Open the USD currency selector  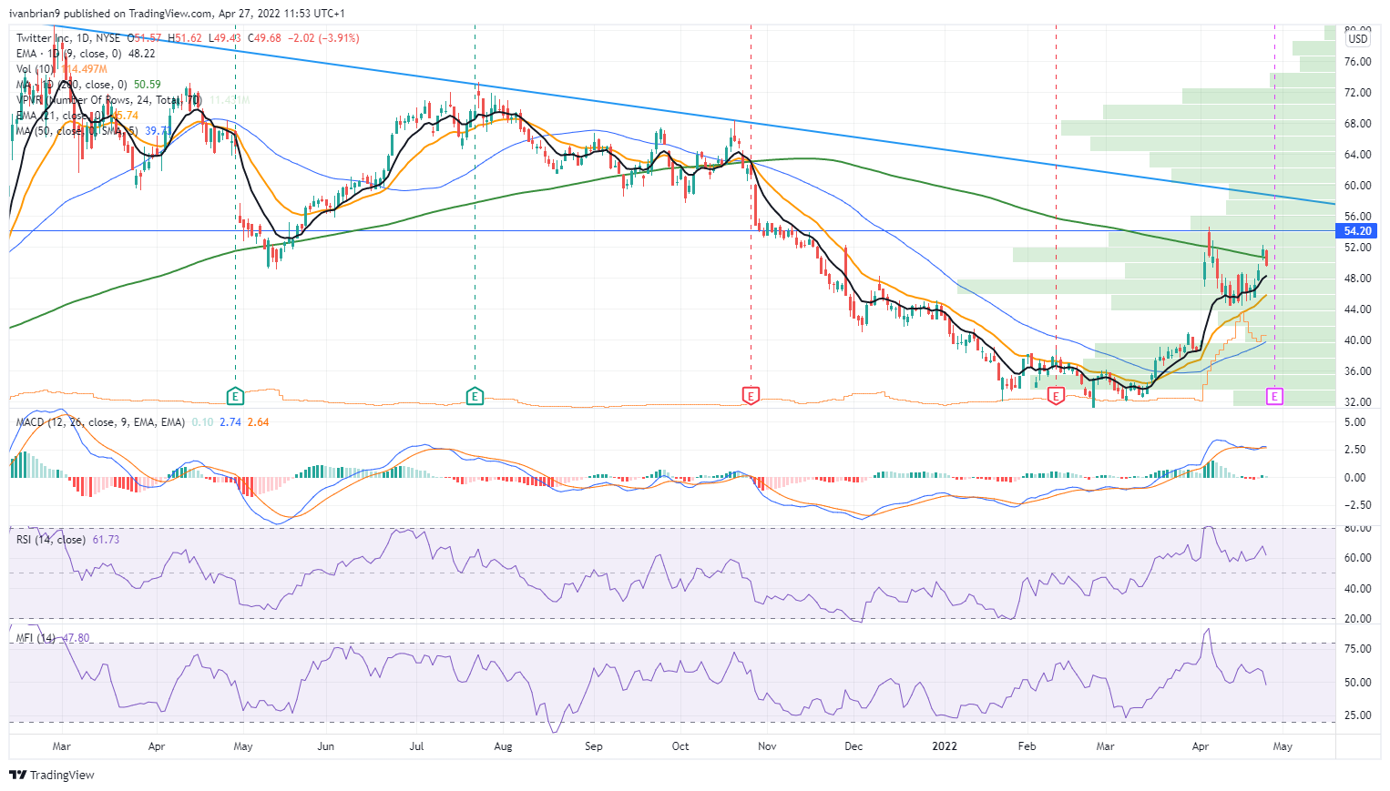[x=1357, y=39]
